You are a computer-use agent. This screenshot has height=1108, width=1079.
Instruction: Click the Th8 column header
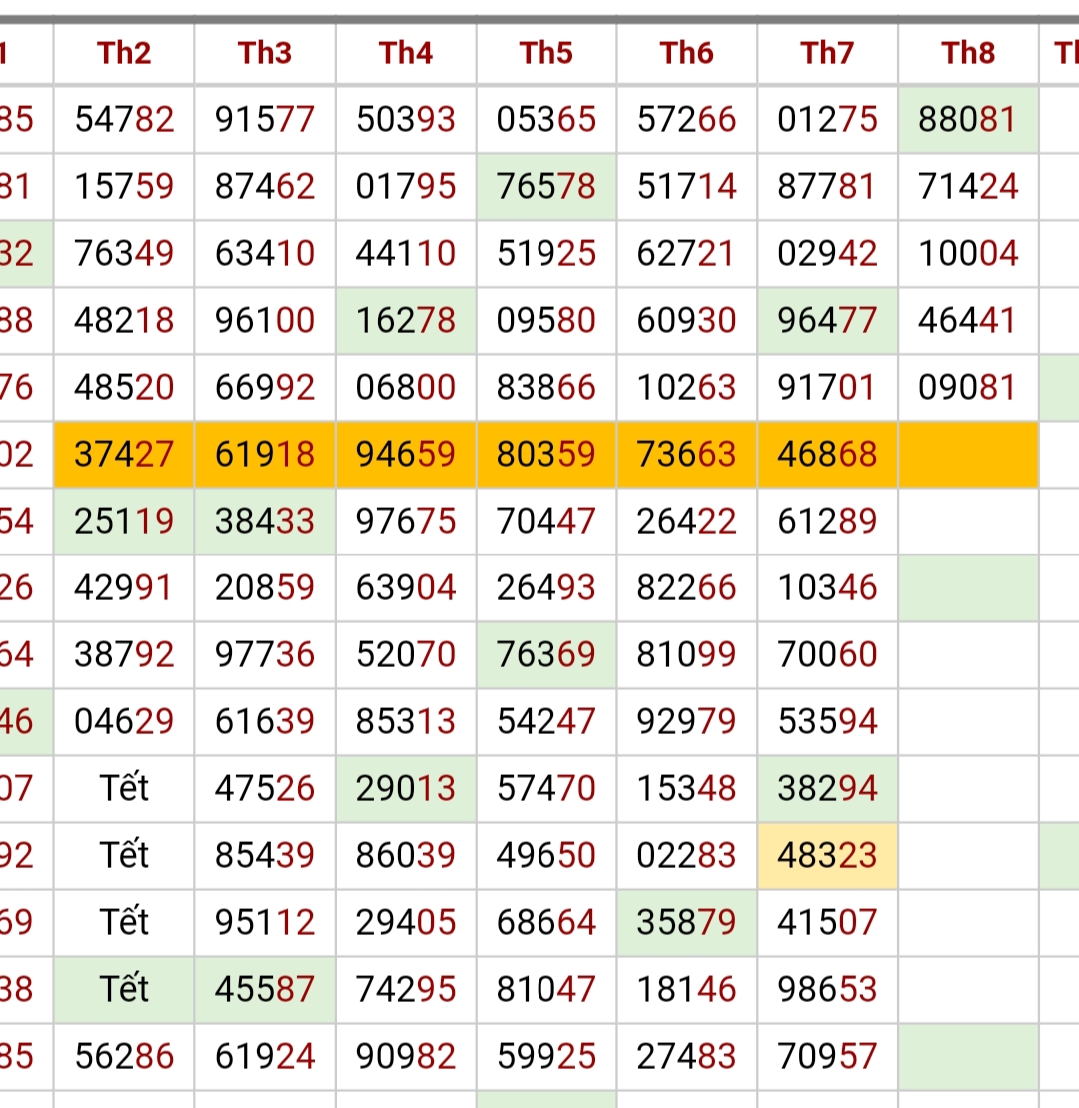(968, 53)
